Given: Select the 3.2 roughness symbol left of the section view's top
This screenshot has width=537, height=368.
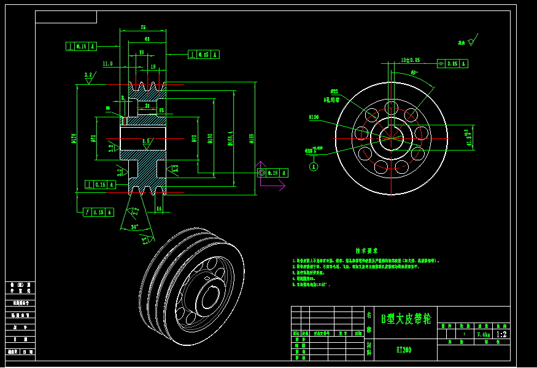Looking at the screenshot, I should click(x=89, y=77).
